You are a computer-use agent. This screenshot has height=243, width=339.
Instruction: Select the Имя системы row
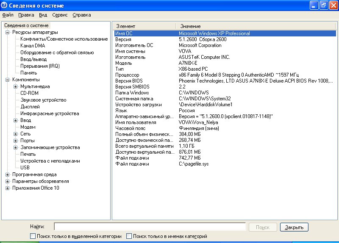click(x=225, y=51)
